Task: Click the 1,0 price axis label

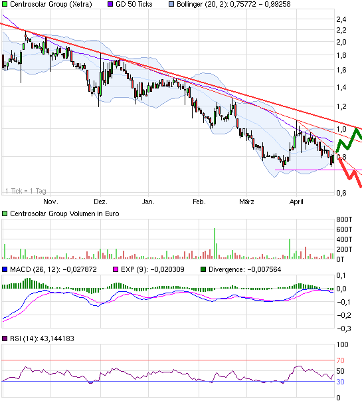Action: (x=341, y=129)
